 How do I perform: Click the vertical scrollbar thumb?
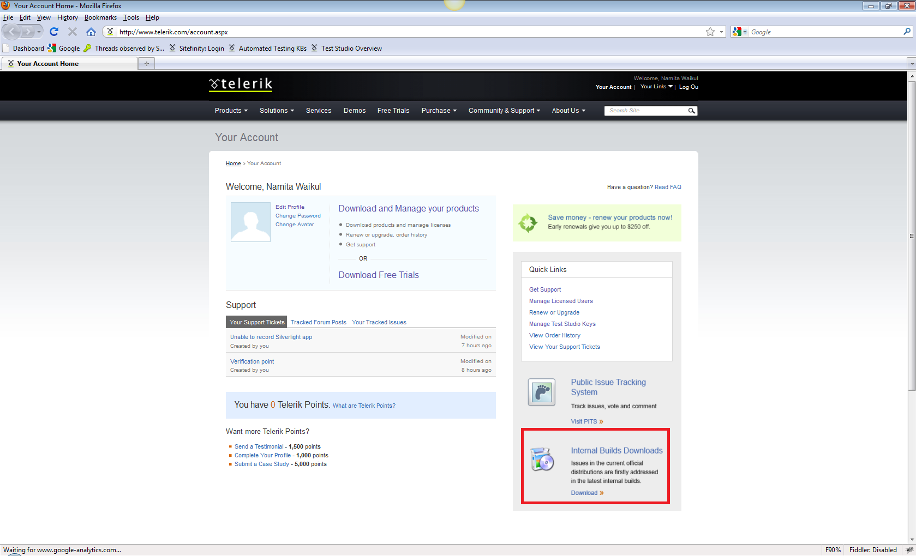coord(912,235)
